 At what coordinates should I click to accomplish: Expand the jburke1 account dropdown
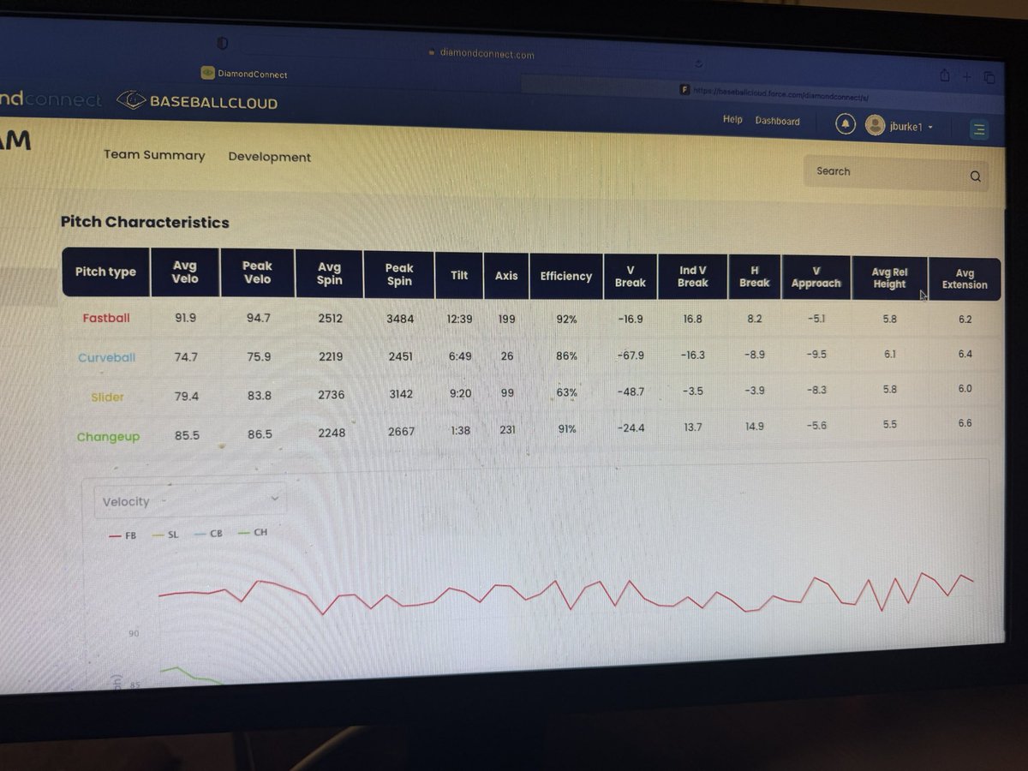(x=930, y=128)
